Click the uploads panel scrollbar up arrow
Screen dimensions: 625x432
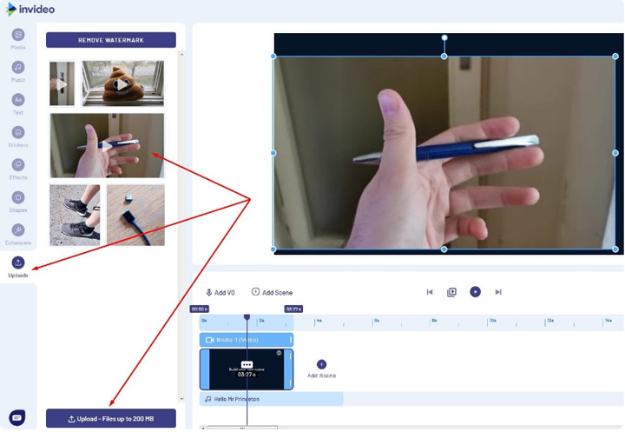(x=181, y=54)
